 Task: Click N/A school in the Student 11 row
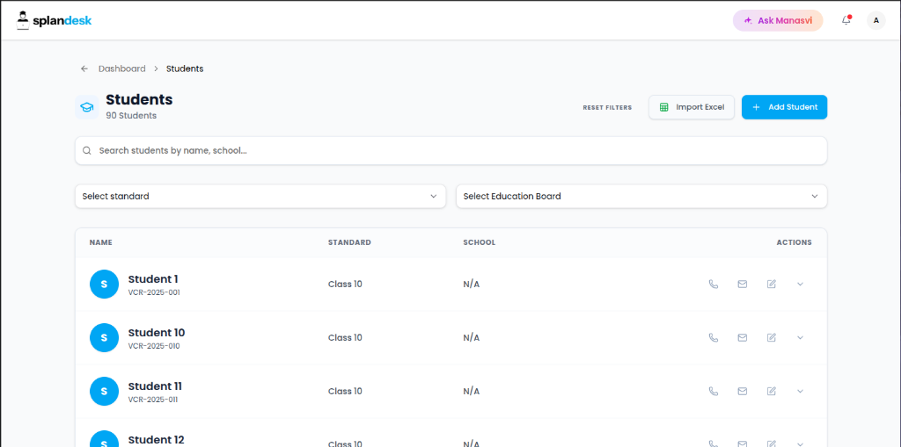(472, 392)
